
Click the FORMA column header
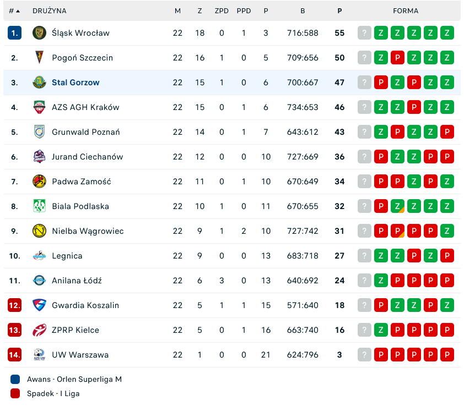click(406, 11)
